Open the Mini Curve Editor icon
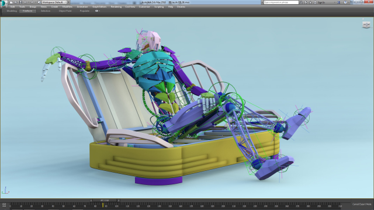 click(4, 205)
